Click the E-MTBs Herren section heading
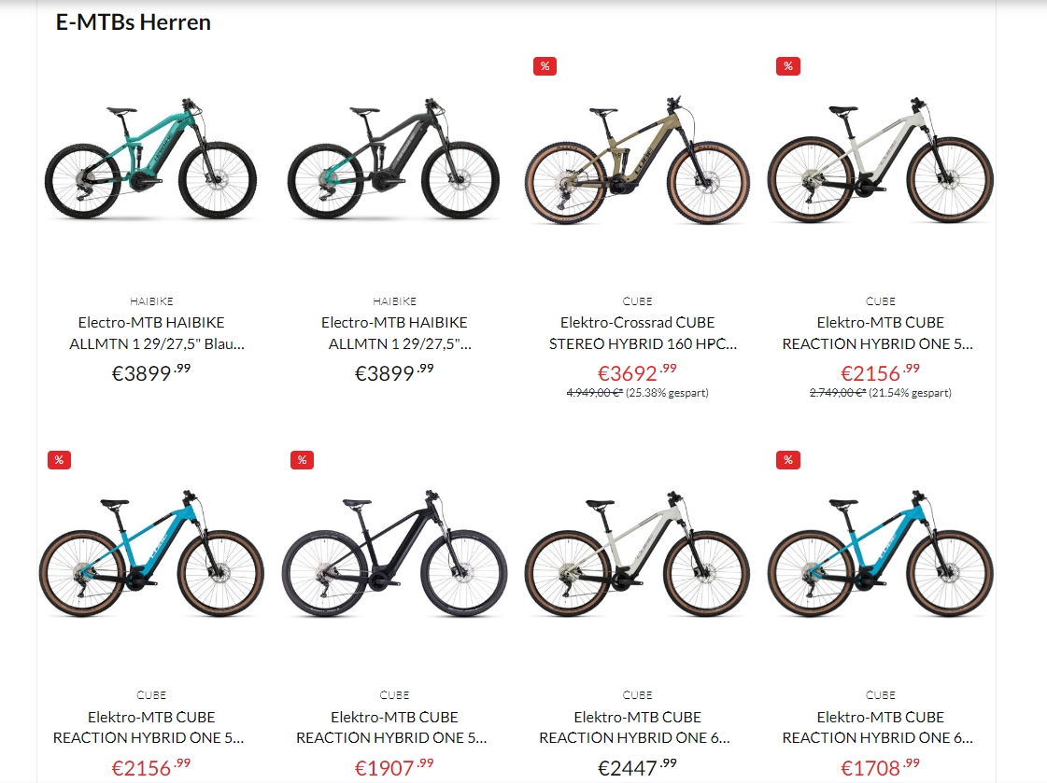Image resolution: width=1047 pixels, height=783 pixels. point(133,22)
